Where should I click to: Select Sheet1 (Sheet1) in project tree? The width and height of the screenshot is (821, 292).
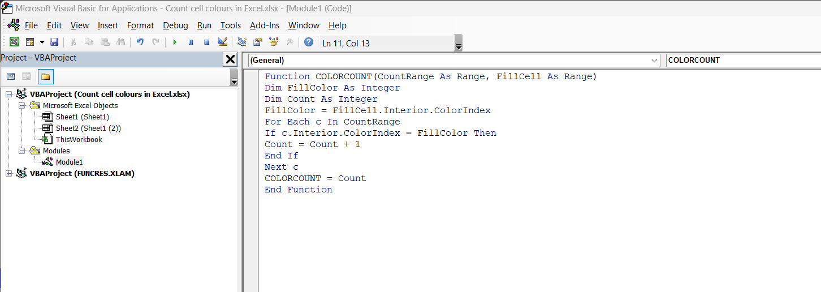83,117
